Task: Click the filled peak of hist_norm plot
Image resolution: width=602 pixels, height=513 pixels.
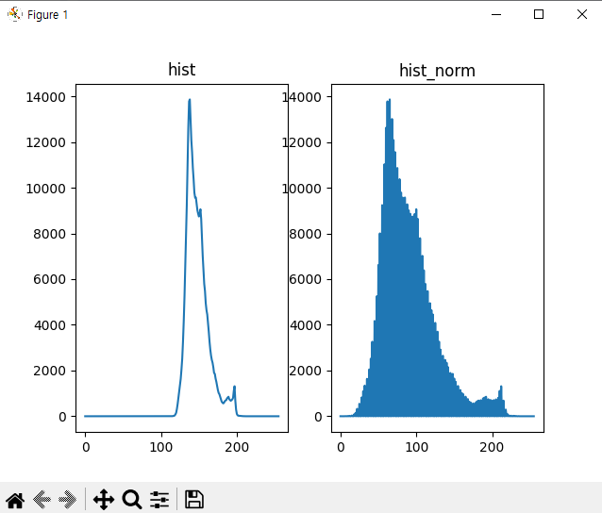Action: [389, 103]
